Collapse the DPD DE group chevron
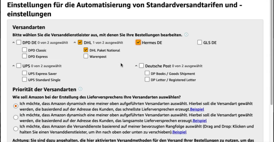This screenshot has width=274, height=142. coord(13,42)
